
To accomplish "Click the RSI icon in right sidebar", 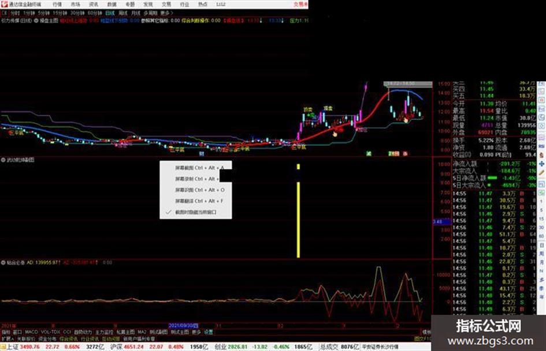I will [541, 146].
